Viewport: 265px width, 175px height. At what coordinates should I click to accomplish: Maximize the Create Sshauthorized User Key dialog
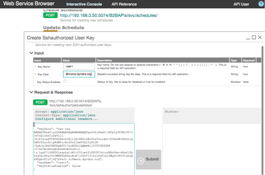click(x=254, y=37)
